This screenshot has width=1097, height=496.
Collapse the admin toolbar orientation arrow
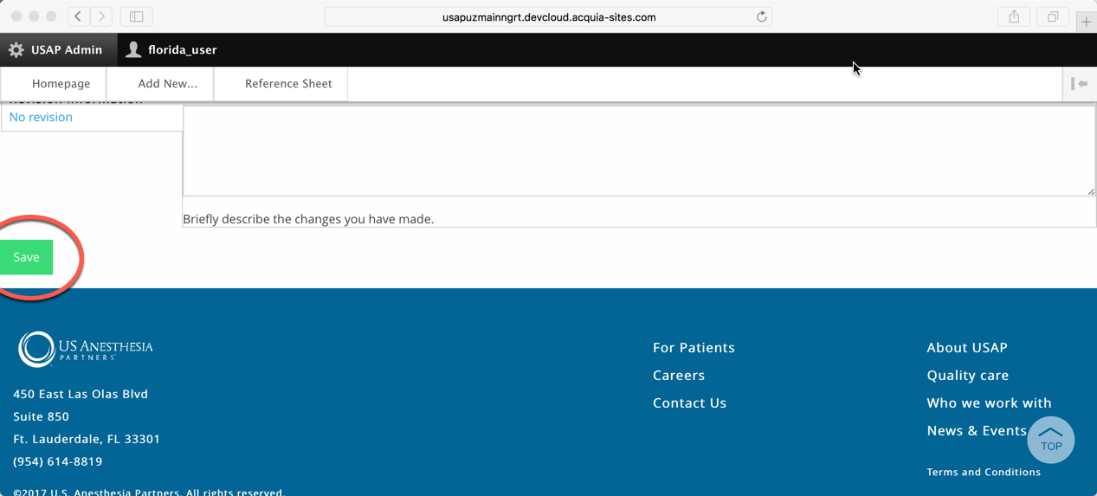[1079, 84]
